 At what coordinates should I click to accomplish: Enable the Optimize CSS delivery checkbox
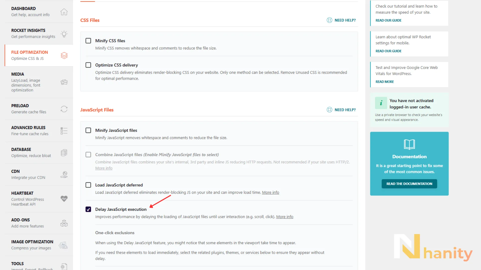coord(88,65)
